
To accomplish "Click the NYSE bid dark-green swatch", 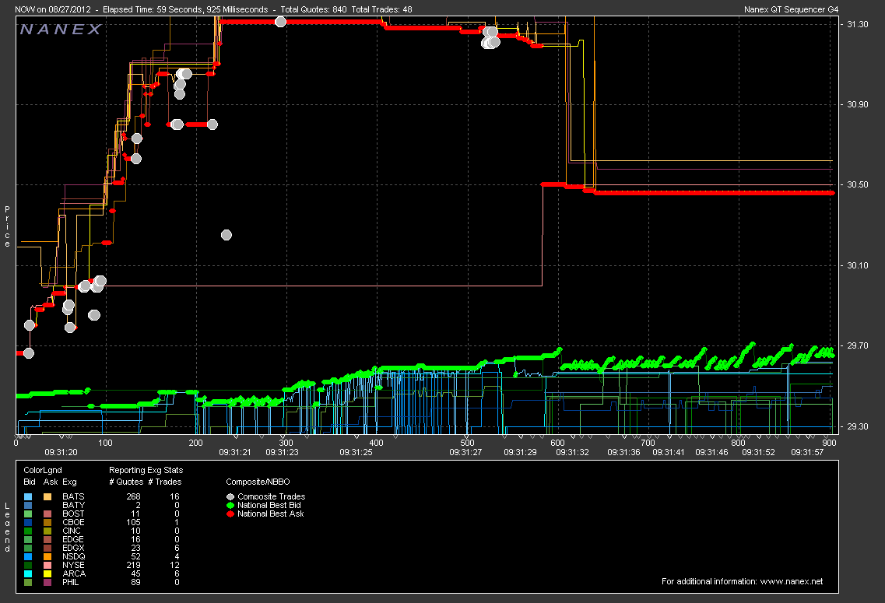I will point(28,565).
